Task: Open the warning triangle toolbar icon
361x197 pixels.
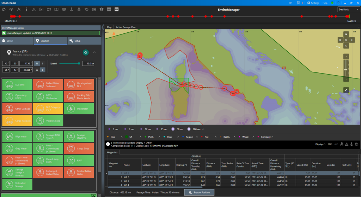Action: click(x=34, y=9)
